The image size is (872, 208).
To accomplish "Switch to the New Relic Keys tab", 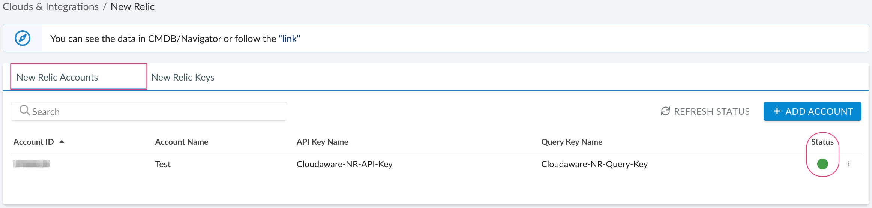I will [x=183, y=77].
